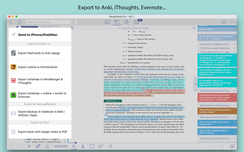Click the previous page left arrow
Image resolution: width=244 pixels, height=152 pixels.
click(213, 146)
